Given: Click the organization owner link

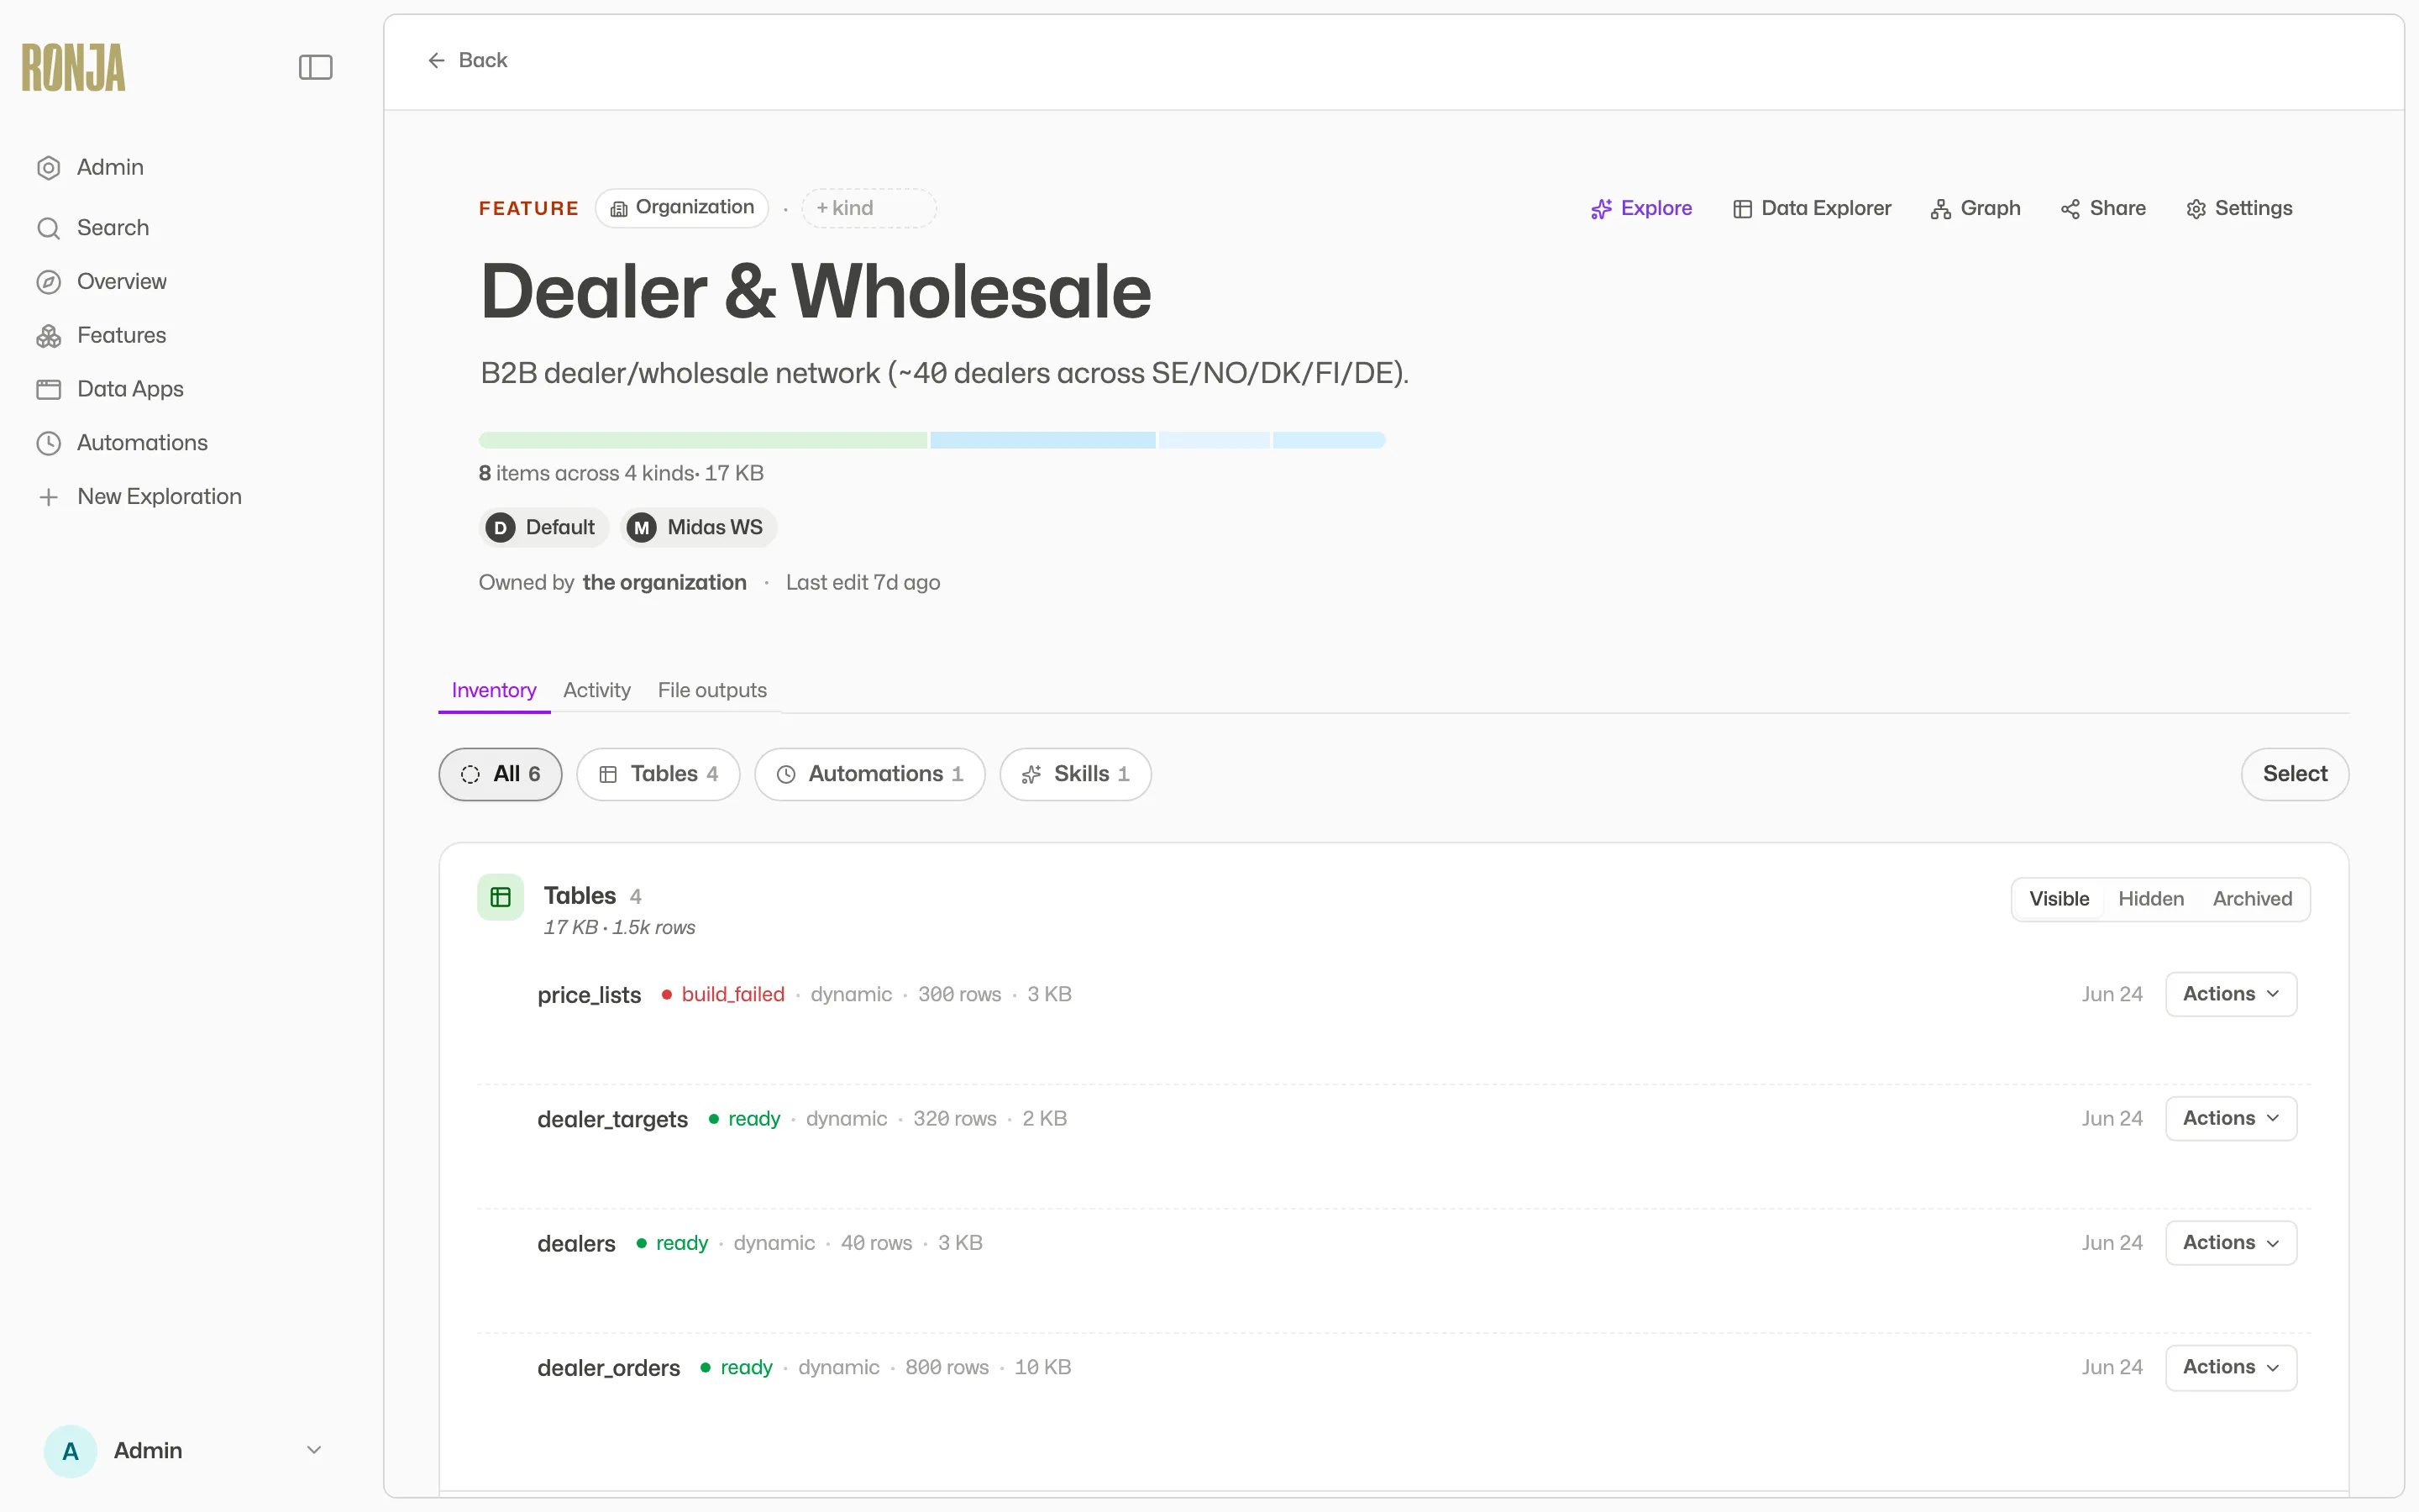Looking at the screenshot, I should click(664, 583).
